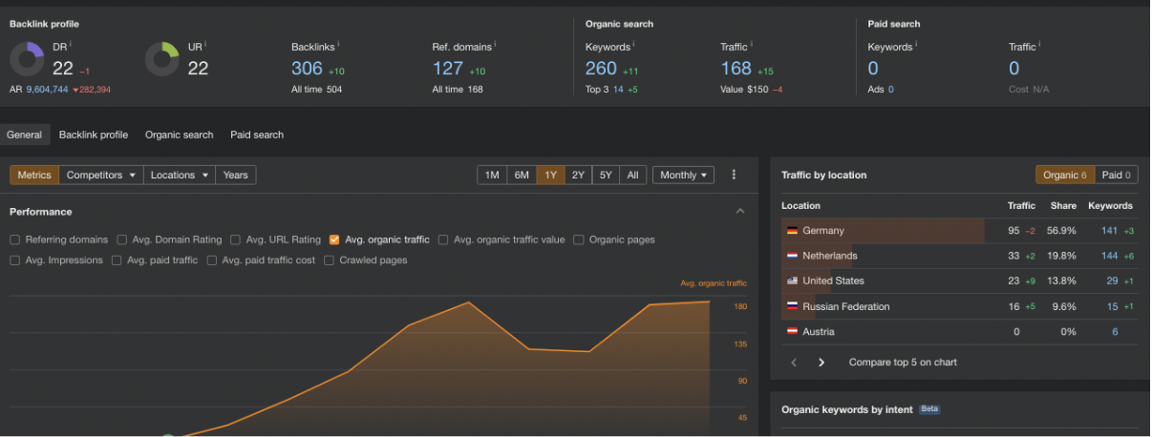Click the previous locations page arrow
The width and height of the screenshot is (1152, 437).
pos(794,363)
